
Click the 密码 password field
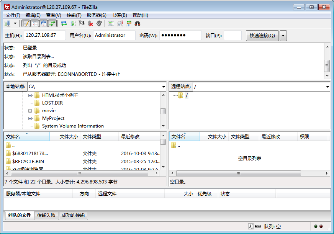pos(181,35)
